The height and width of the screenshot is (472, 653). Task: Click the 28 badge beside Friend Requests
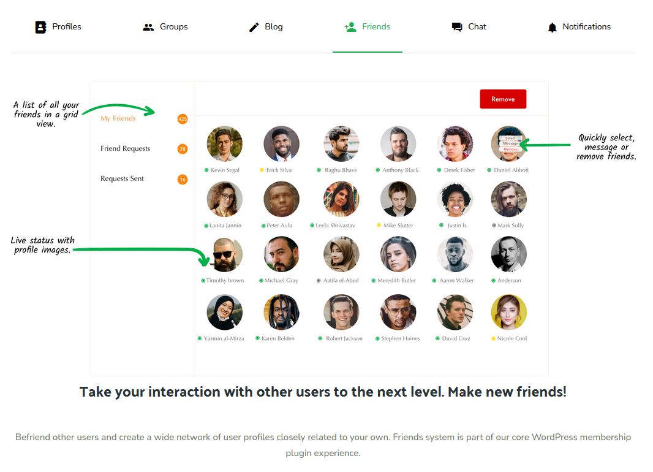183,149
